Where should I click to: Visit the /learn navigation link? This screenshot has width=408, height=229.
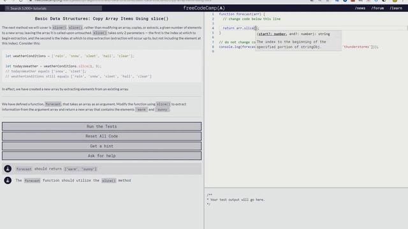(396, 8)
